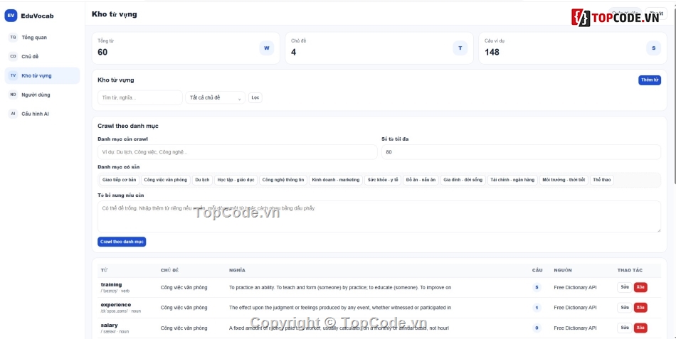Click Free Dictionary API in training row
The width and height of the screenshot is (676, 339).
(575, 287)
